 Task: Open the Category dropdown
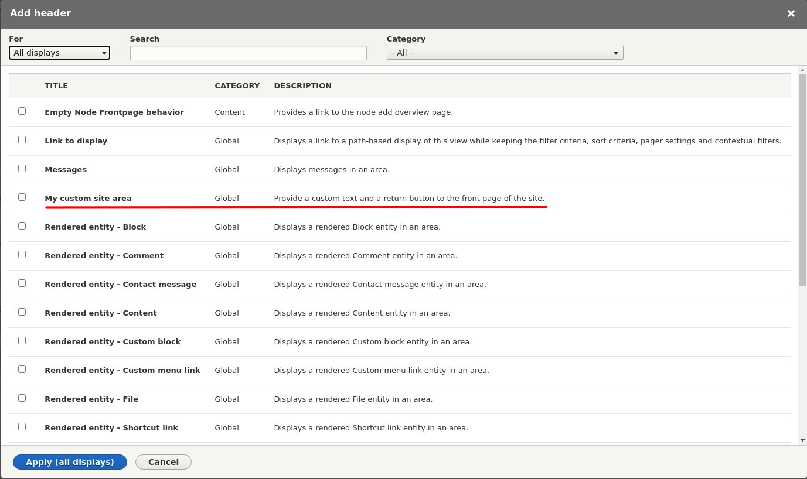tap(505, 53)
